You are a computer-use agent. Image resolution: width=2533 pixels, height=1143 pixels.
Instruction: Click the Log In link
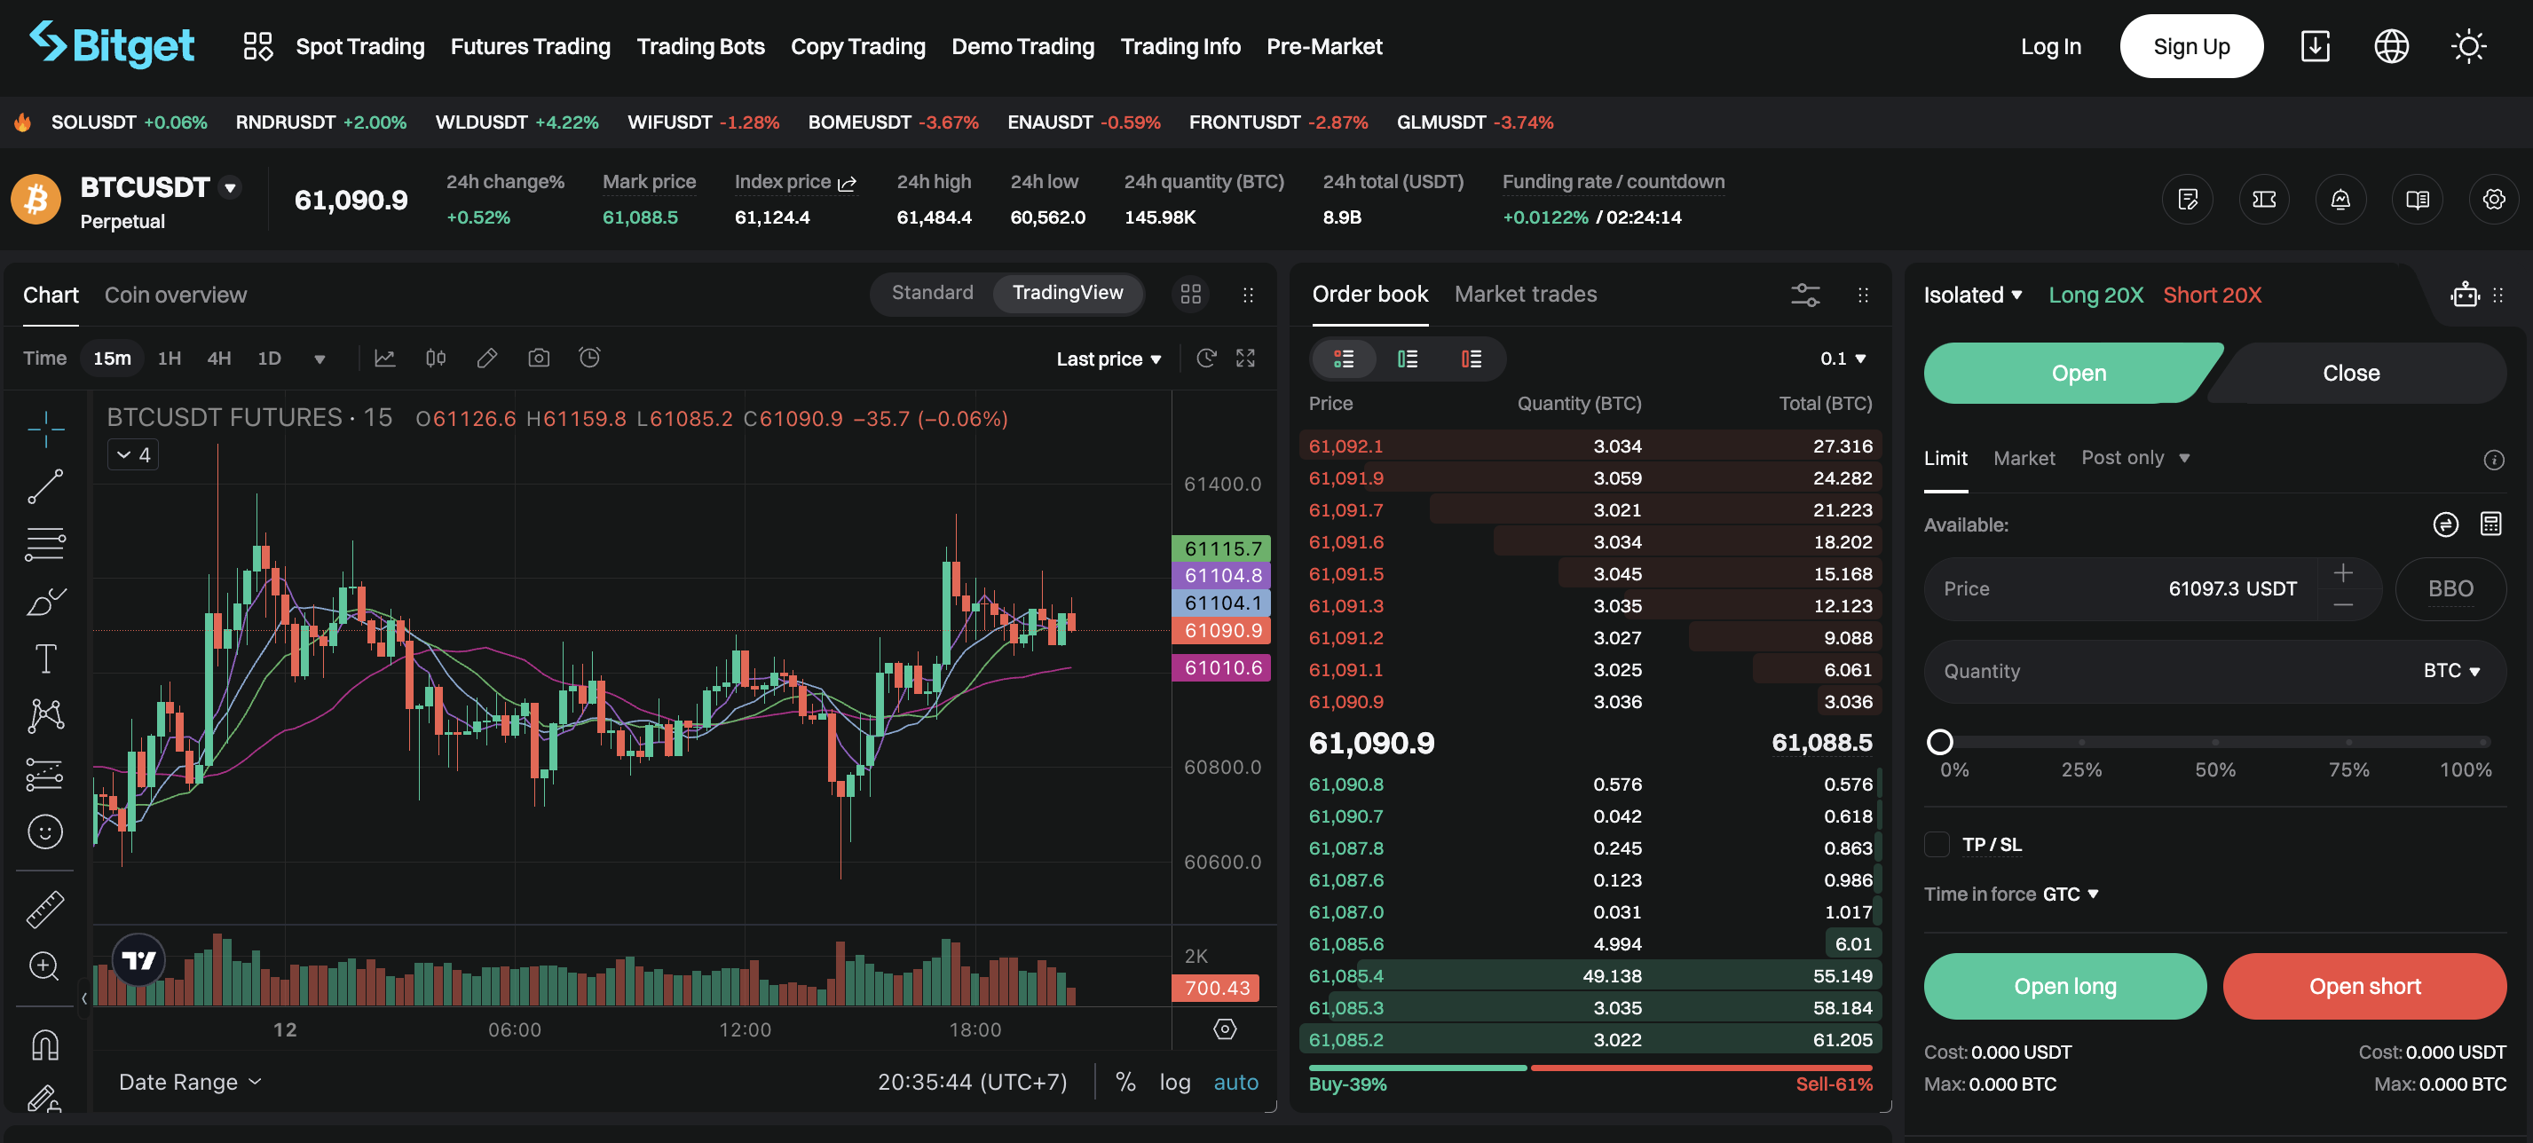pos(2050,46)
